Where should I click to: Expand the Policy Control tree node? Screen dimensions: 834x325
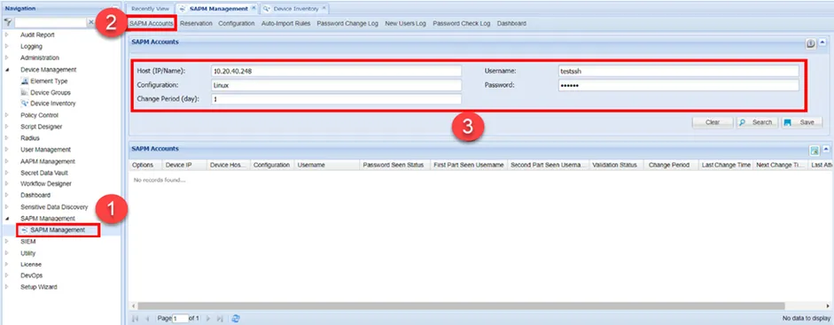7,115
